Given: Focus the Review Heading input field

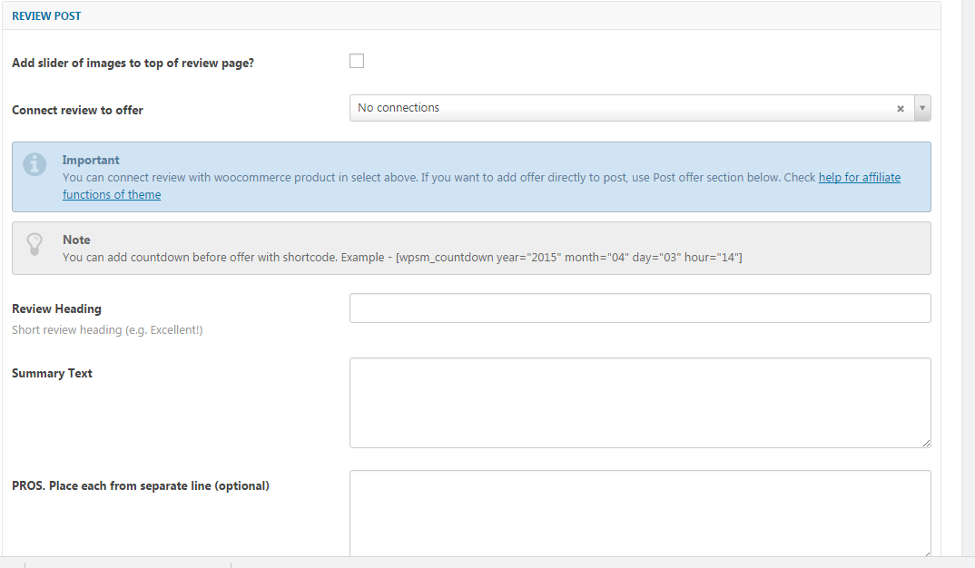Looking at the screenshot, I should point(640,308).
